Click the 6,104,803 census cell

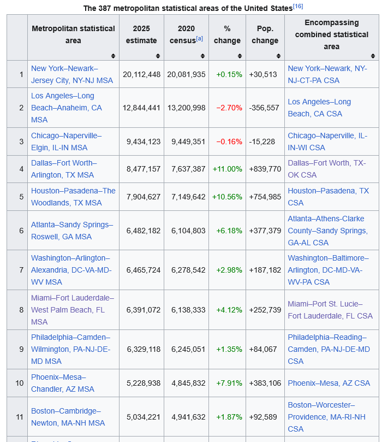(186, 231)
